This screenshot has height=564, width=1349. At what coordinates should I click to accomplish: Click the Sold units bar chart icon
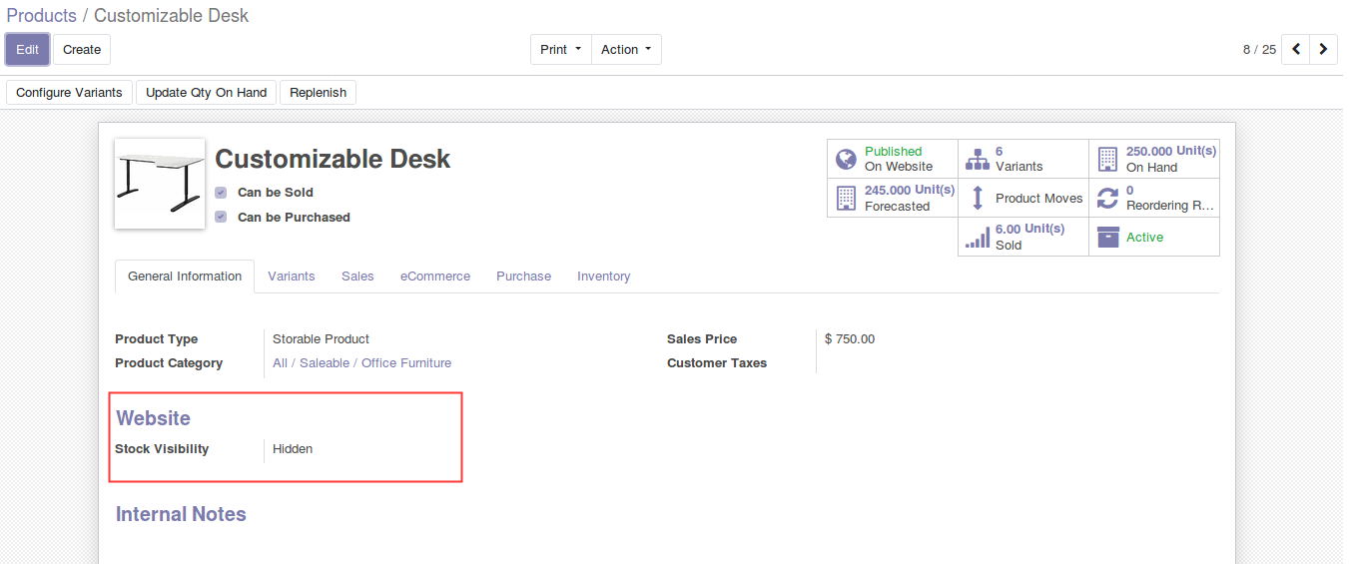click(x=977, y=237)
